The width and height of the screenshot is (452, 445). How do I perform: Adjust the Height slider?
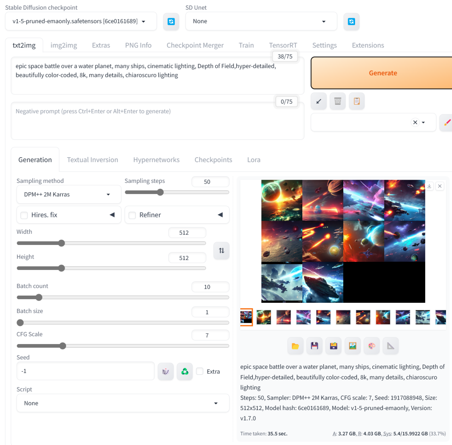point(111,268)
